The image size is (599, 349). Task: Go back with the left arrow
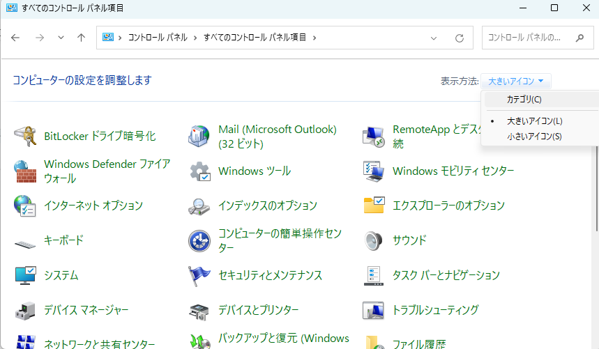(x=15, y=38)
